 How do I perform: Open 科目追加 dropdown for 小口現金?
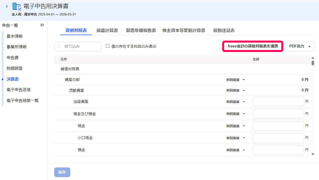coord(236,138)
